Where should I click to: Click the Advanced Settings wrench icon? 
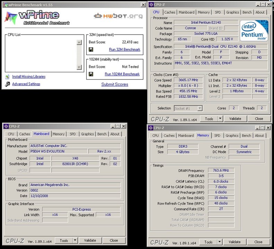tap(7, 84)
